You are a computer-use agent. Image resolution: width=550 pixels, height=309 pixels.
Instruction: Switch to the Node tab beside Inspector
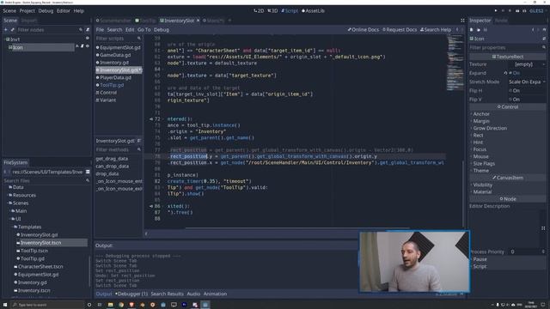tap(501, 21)
